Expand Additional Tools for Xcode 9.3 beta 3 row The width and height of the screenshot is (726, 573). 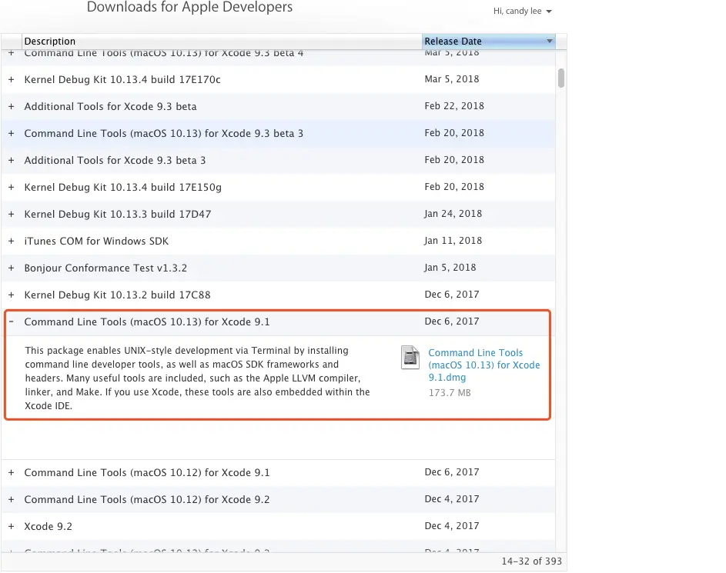tap(11, 160)
